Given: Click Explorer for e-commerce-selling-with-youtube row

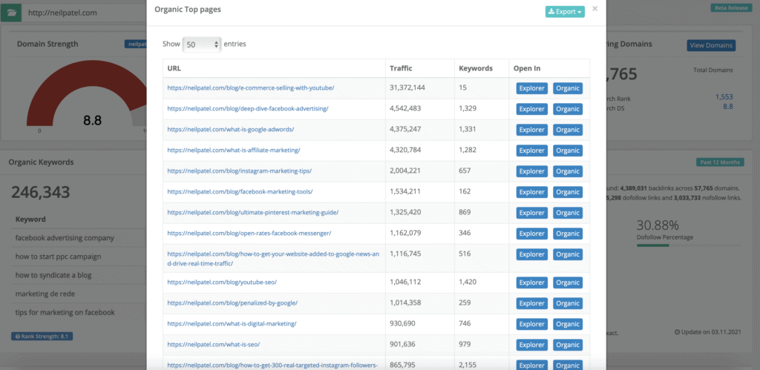Looking at the screenshot, I should 531,88.
